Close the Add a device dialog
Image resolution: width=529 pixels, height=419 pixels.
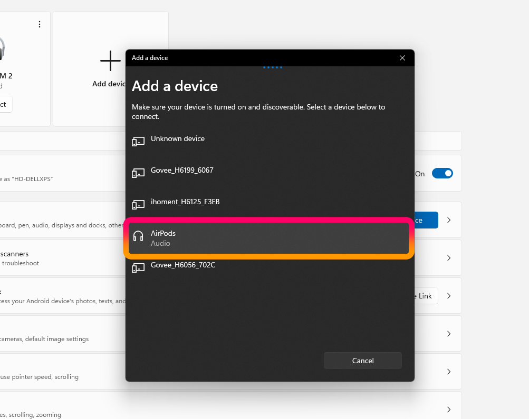click(402, 58)
